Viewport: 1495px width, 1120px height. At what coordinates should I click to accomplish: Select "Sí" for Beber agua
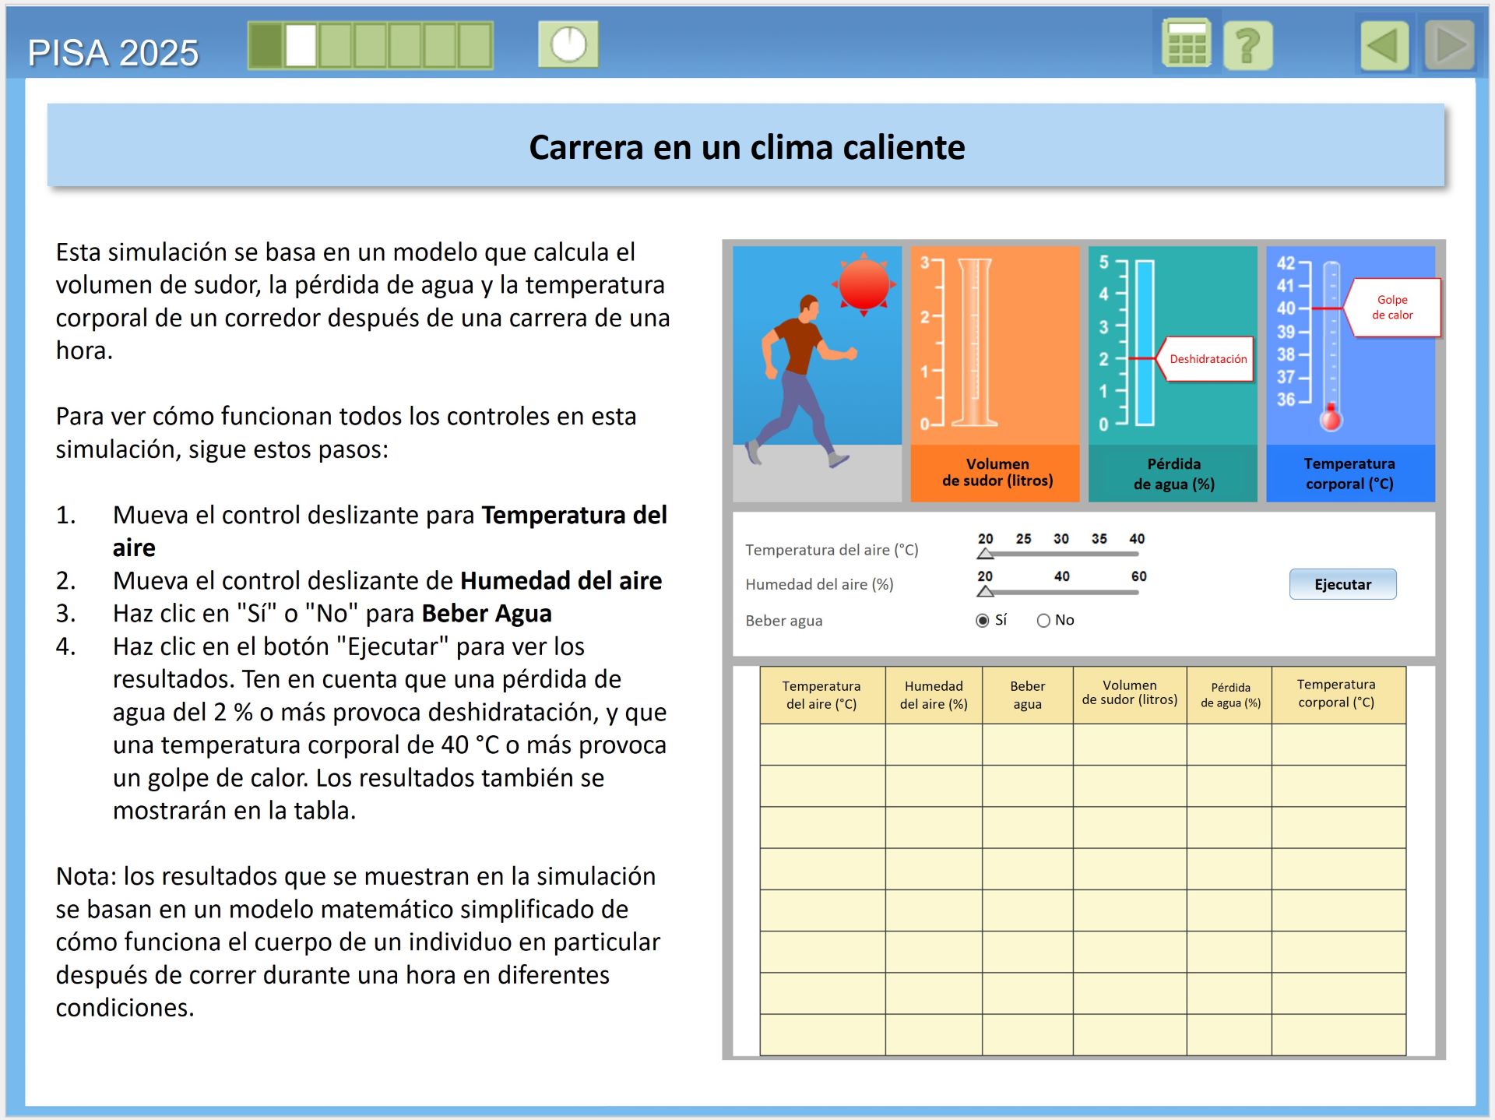983,620
